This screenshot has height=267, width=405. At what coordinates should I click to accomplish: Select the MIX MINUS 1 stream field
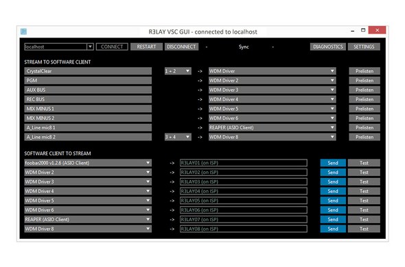click(88, 109)
